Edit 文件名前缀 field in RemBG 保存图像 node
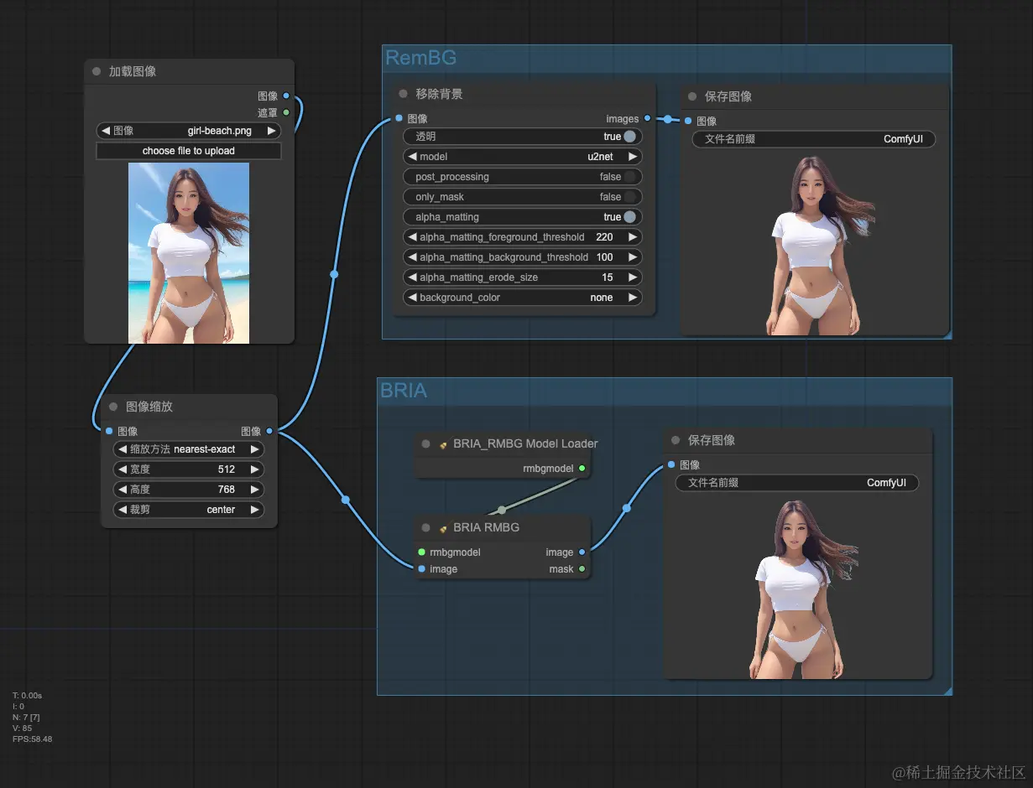The width and height of the screenshot is (1033, 788). coord(814,139)
